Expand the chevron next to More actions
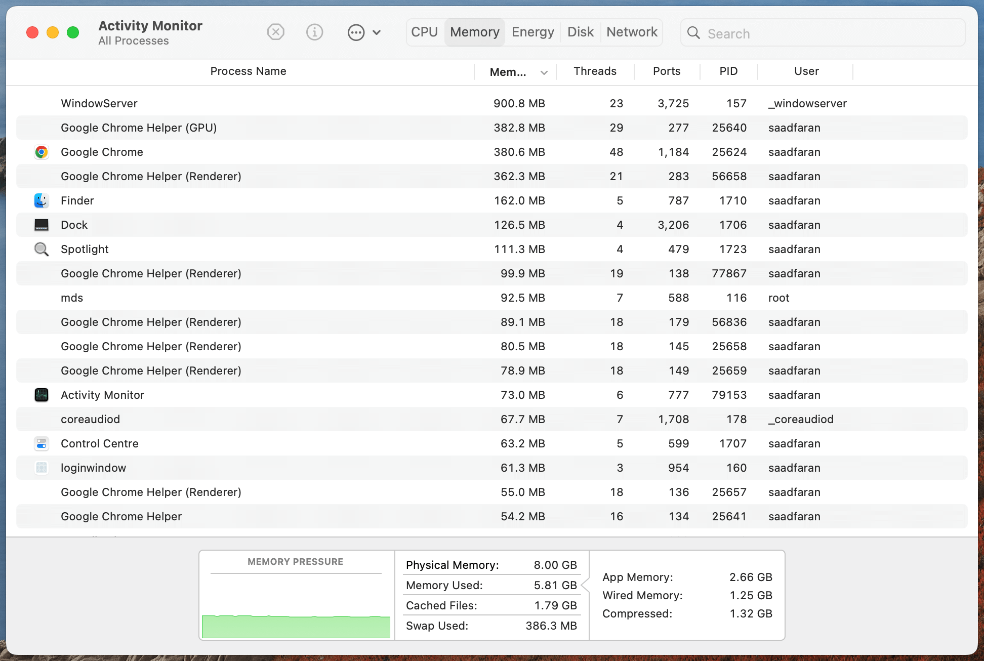 click(x=377, y=32)
